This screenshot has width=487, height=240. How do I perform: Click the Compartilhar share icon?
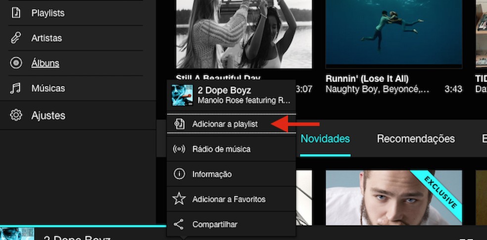point(179,224)
